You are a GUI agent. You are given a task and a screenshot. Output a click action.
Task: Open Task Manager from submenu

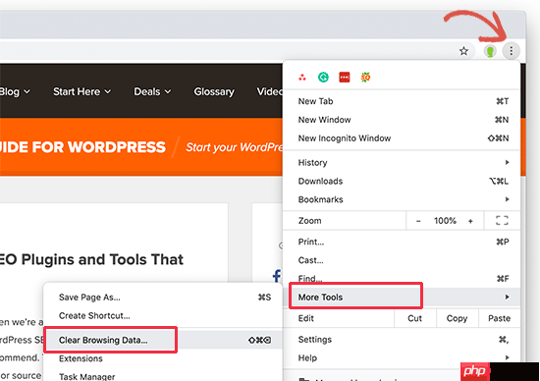(163, 376)
